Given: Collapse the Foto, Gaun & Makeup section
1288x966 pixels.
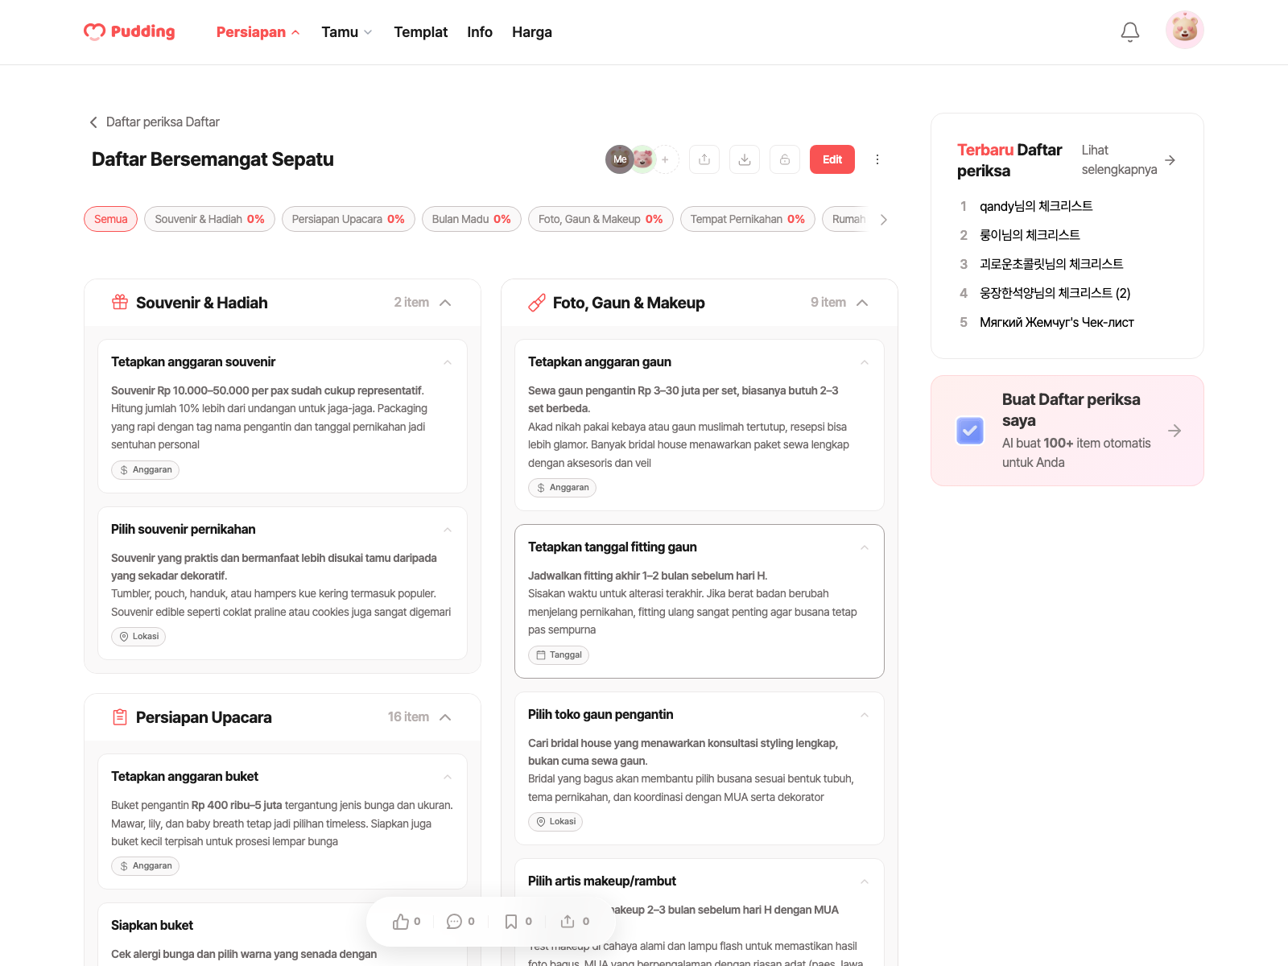Looking at the screenshot, I should coord(862,303).
